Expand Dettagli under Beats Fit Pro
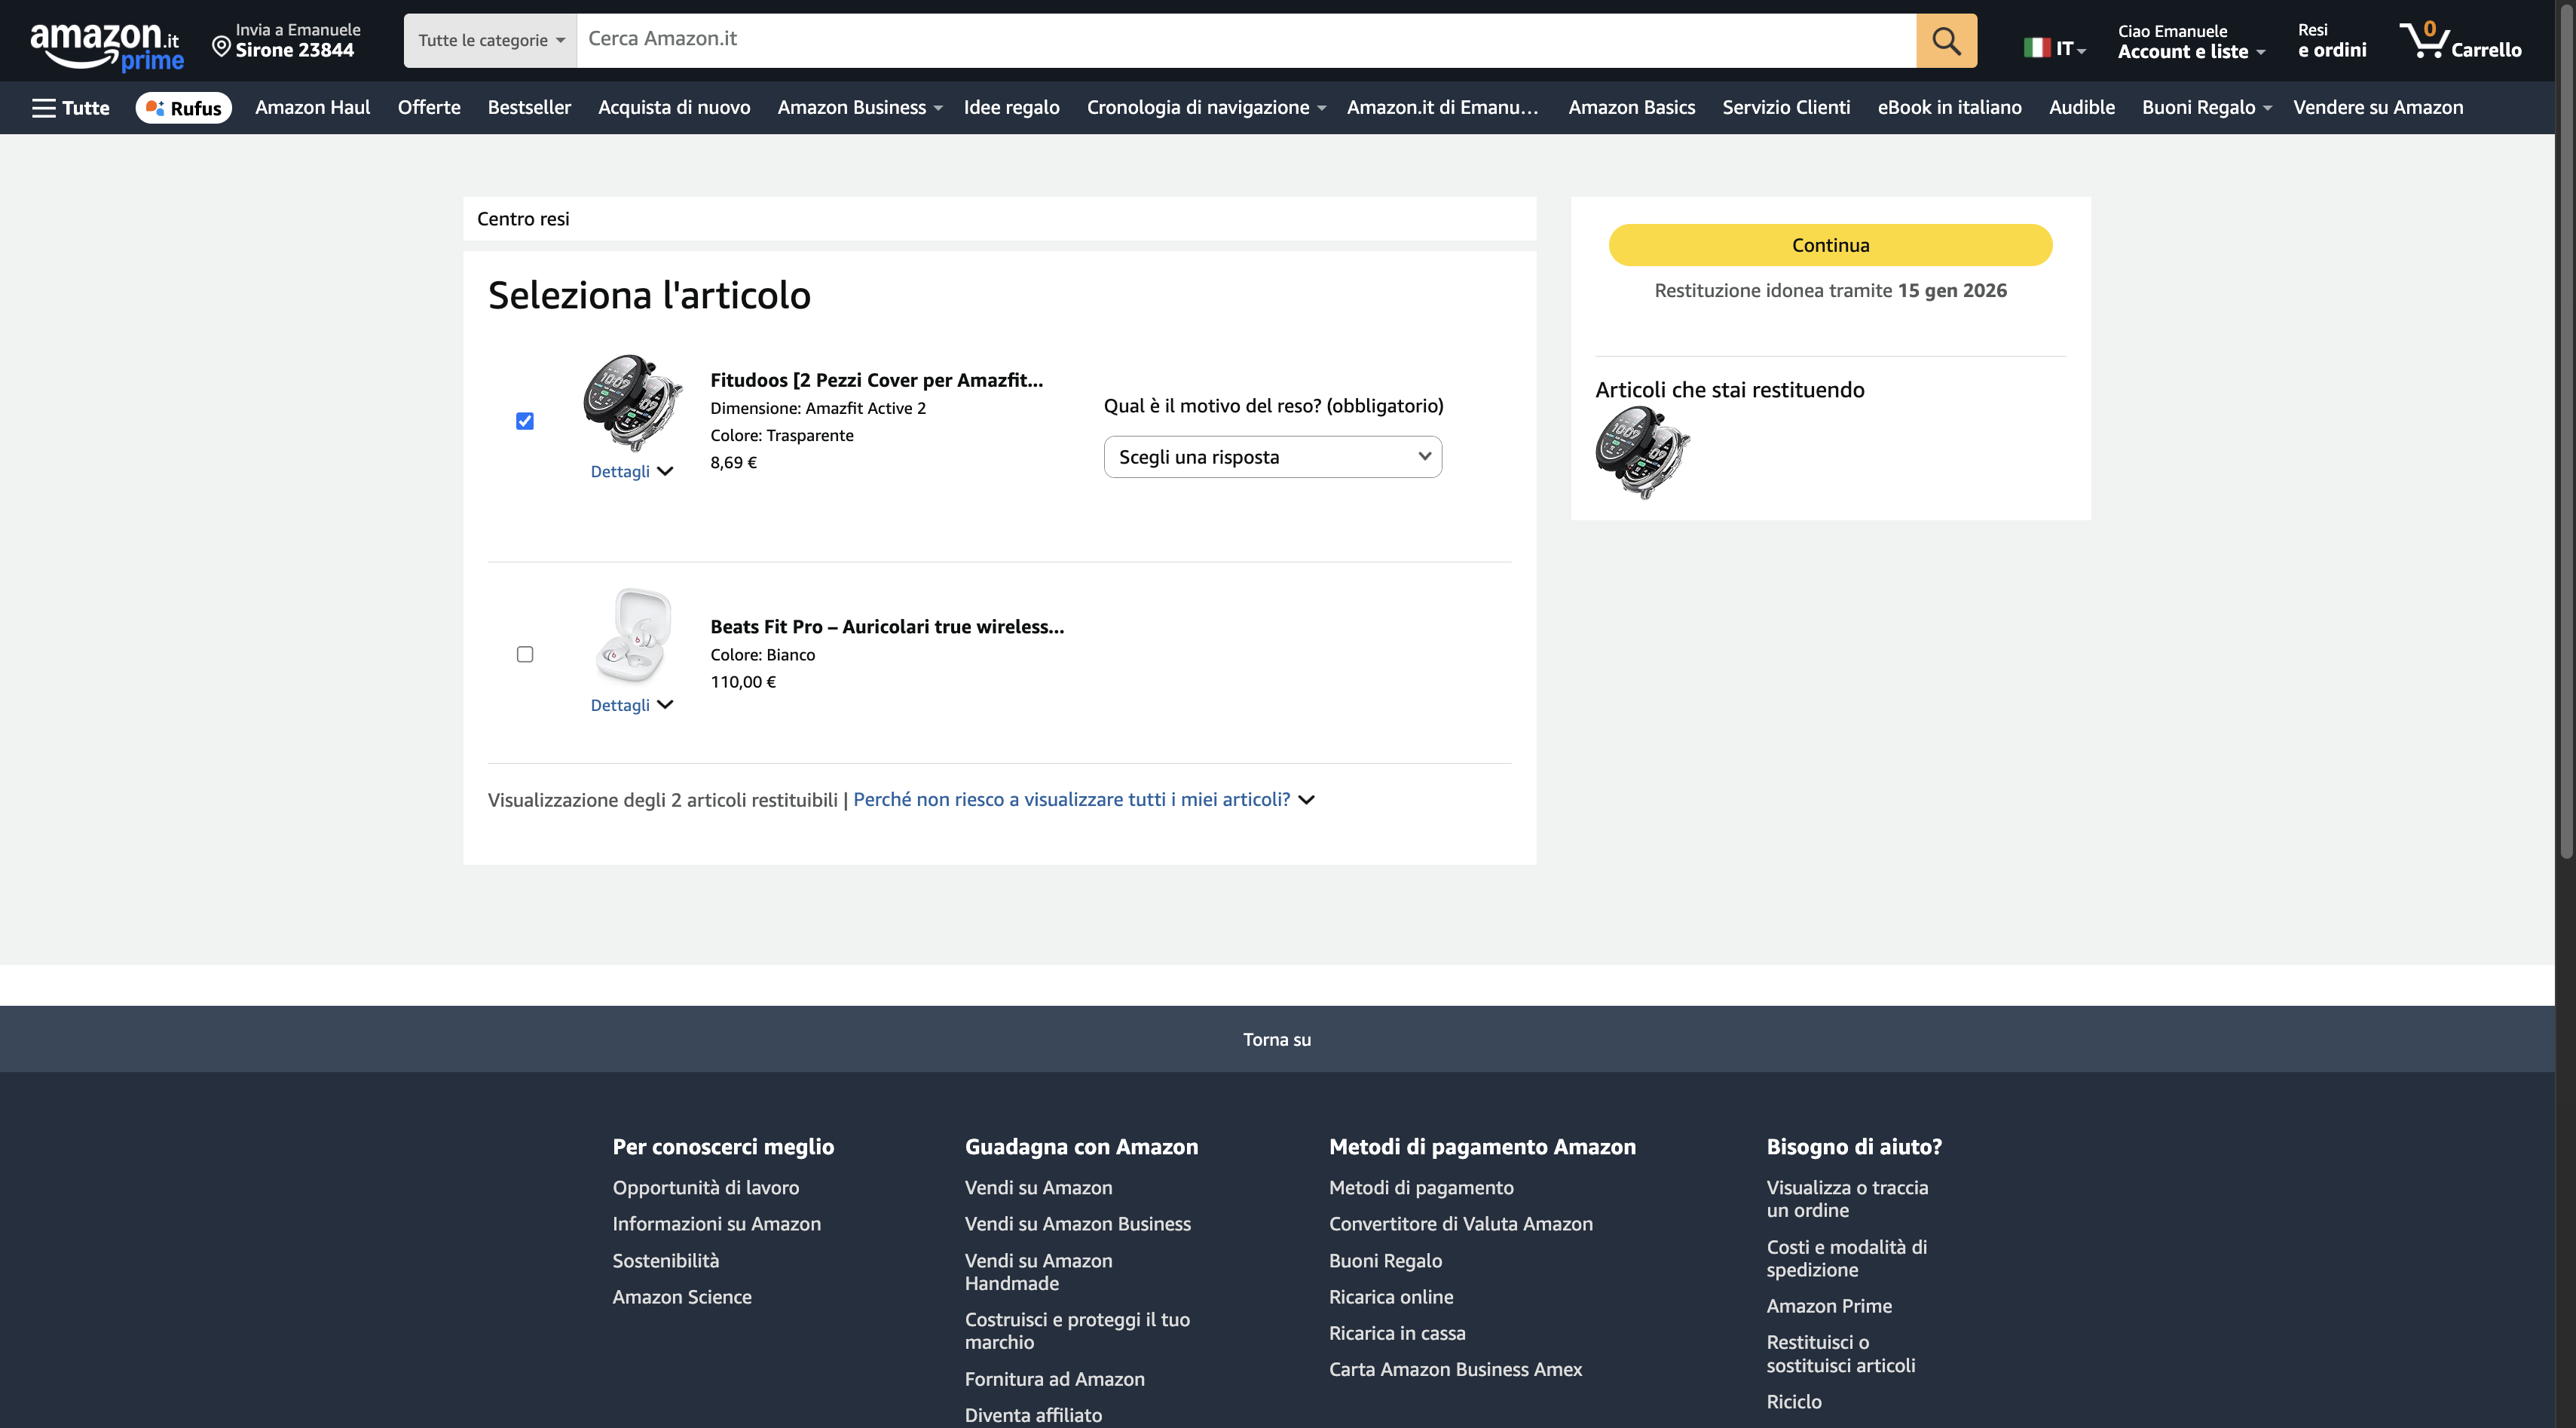Viewport: 2576px width, 1428px height. 631,706
